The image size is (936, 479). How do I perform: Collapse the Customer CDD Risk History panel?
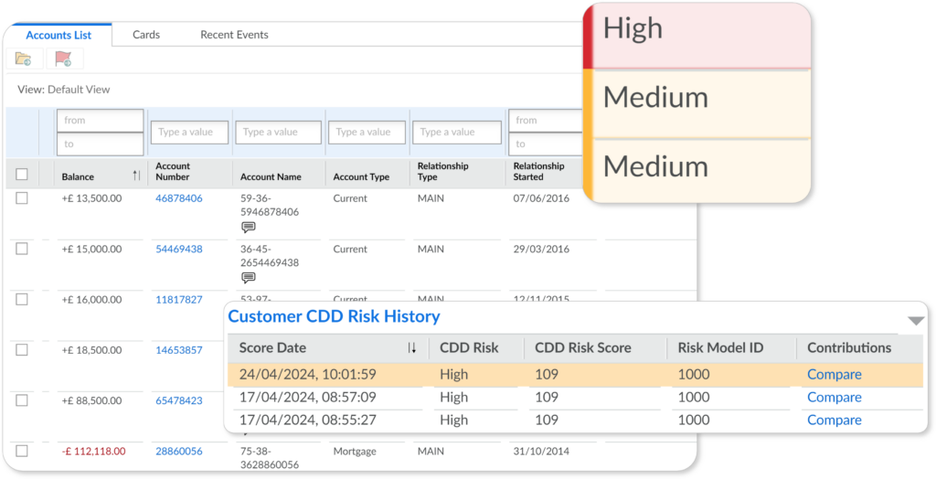pyautogui.click(x=915, y=320)
